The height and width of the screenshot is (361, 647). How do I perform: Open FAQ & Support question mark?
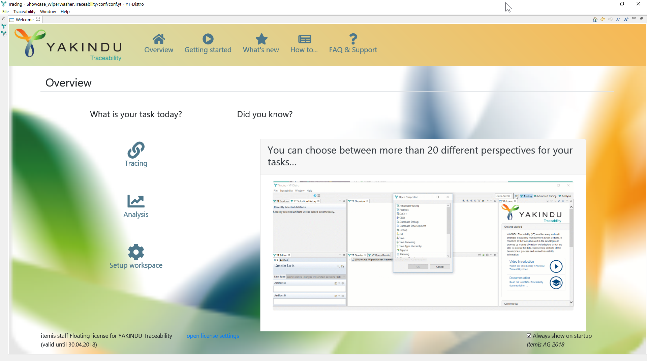coord(353,39)
